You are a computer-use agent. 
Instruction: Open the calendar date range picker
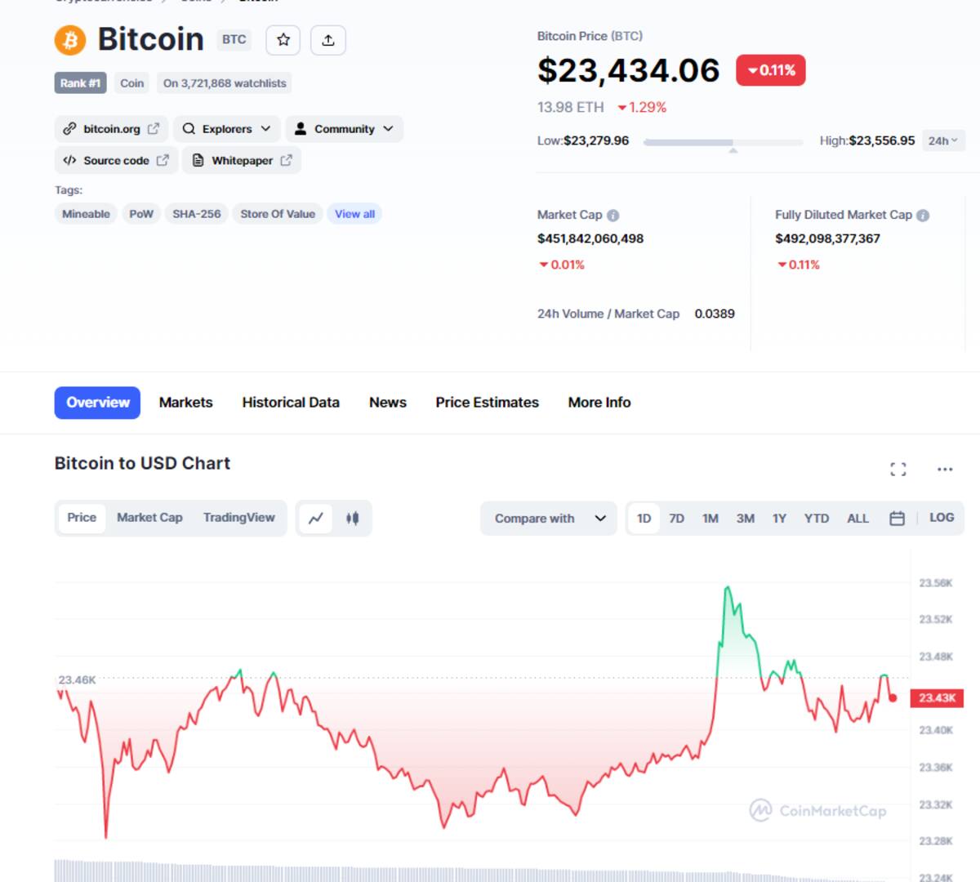tap(897, 518)
